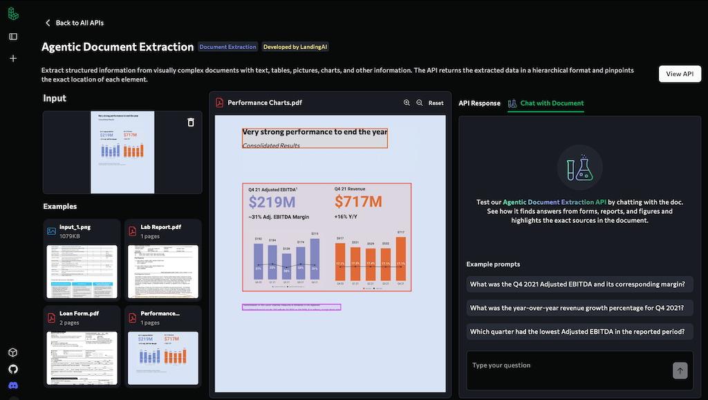Click the 'Type your question' input field
Viewport: 708px width, 400px height.
pos(567,370)
